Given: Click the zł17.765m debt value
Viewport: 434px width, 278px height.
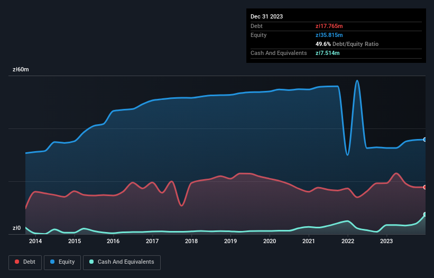Looking at the screenshot, I should coord(329,26).
